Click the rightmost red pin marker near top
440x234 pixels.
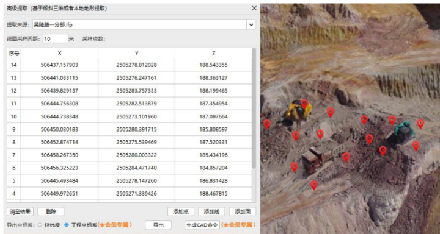pos(420,124)
